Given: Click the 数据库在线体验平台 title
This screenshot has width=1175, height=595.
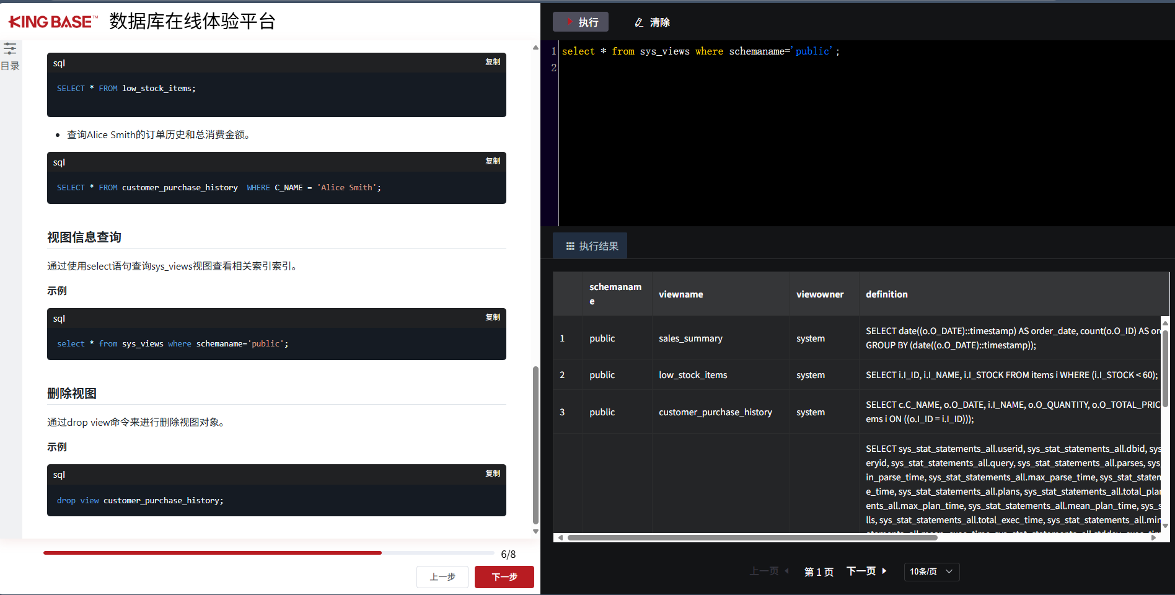Looking at the screenshot, I should [192, 21].
